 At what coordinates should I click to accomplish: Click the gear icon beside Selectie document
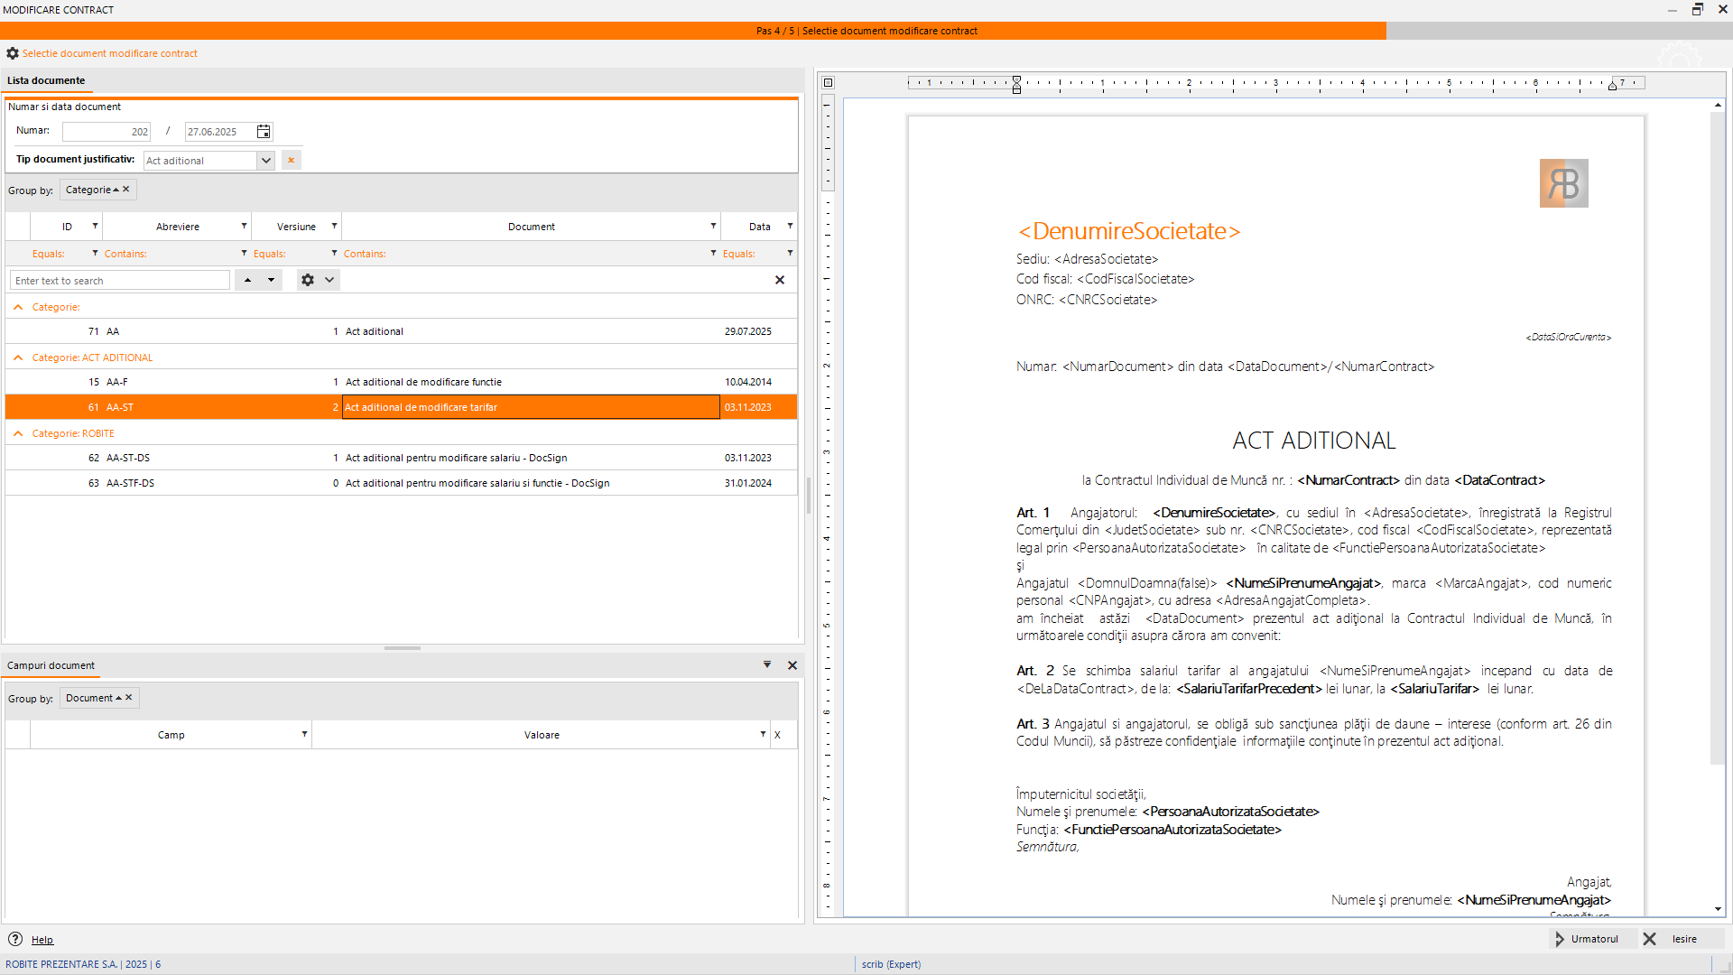[13, 53]
